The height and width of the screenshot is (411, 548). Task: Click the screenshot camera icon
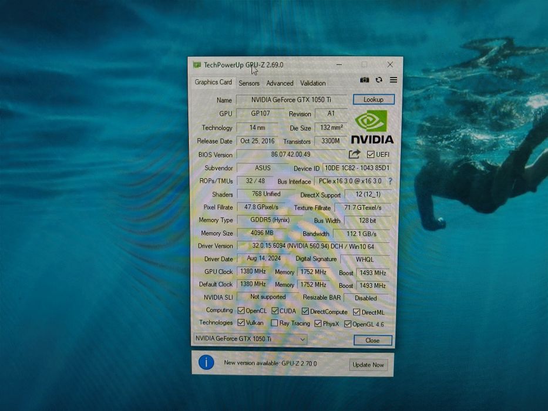coord(365,80)
